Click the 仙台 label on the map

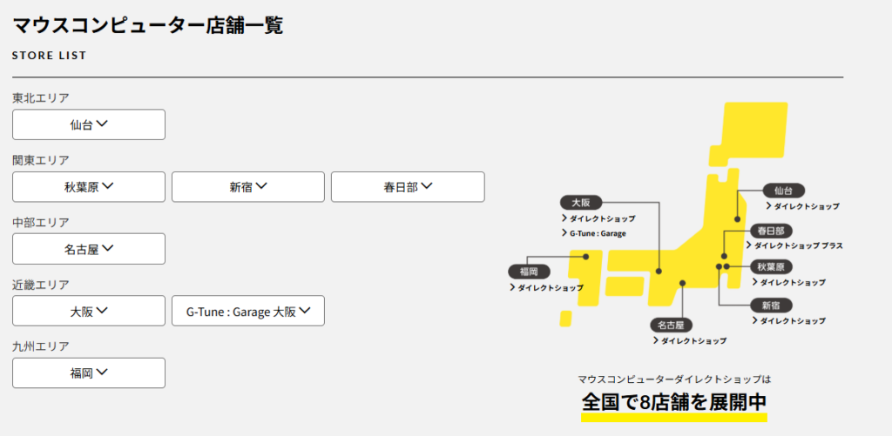pos(783,191)
